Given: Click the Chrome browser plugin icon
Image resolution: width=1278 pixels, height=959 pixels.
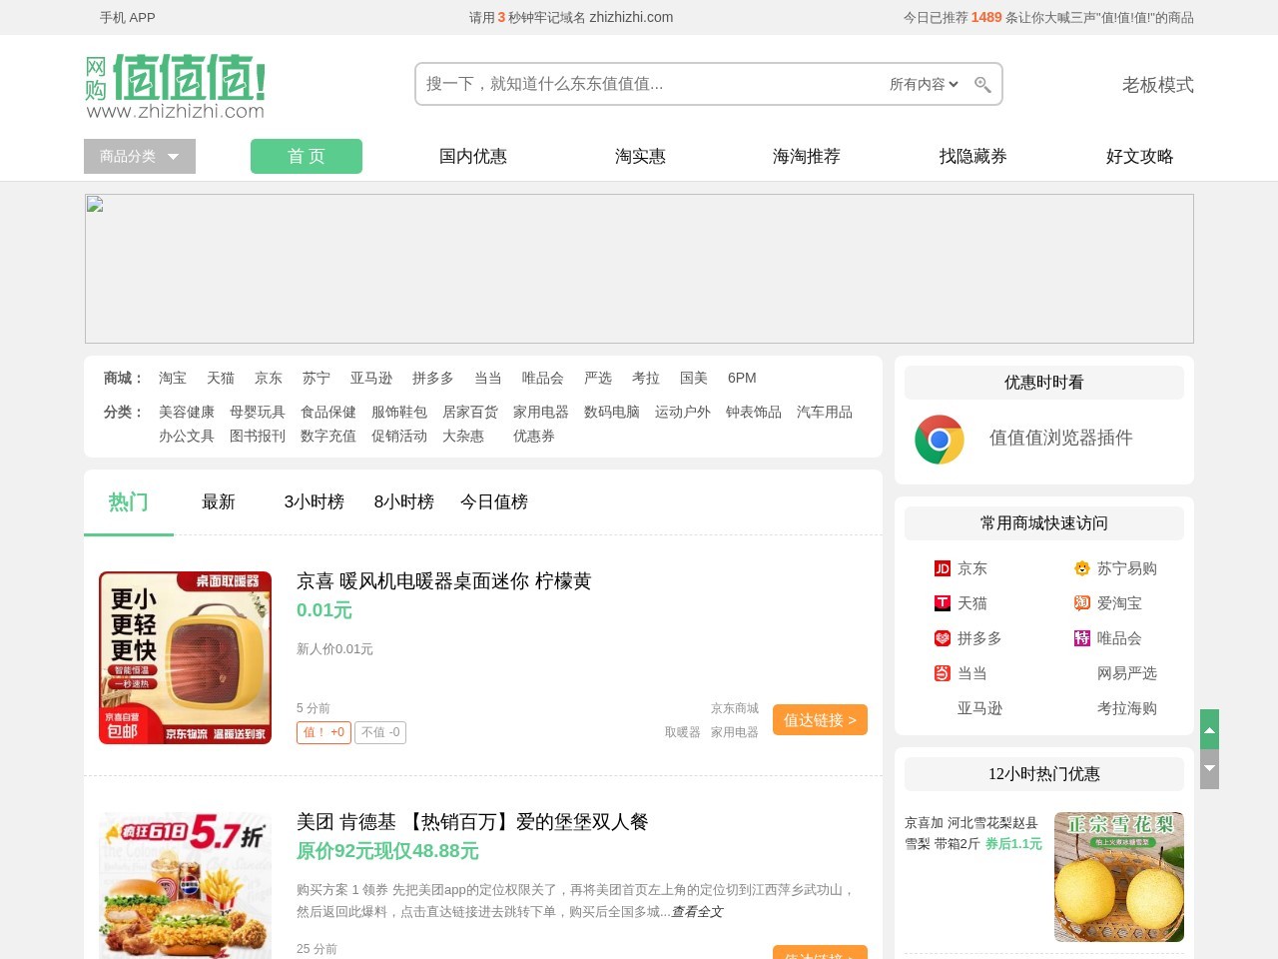Looking at the screenshot, I should pos(939,440).
